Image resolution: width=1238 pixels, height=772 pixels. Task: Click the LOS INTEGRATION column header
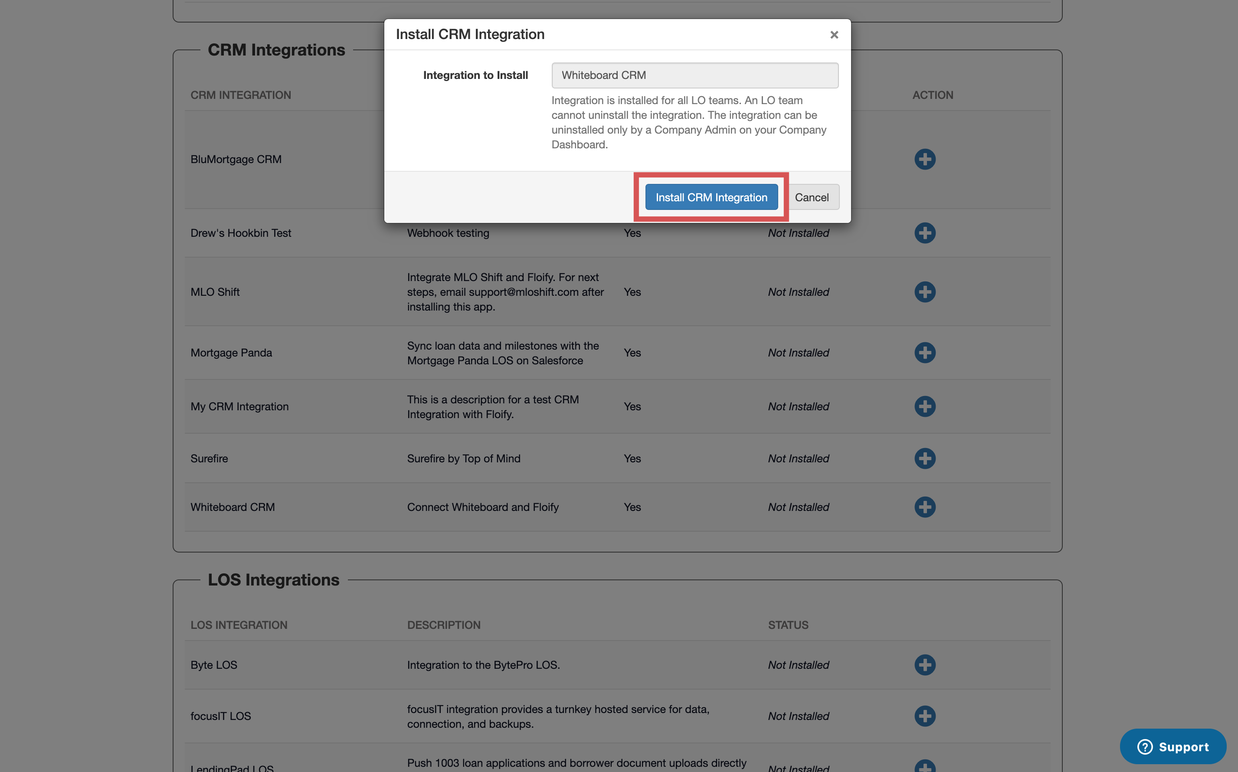[x=239, y=625]
